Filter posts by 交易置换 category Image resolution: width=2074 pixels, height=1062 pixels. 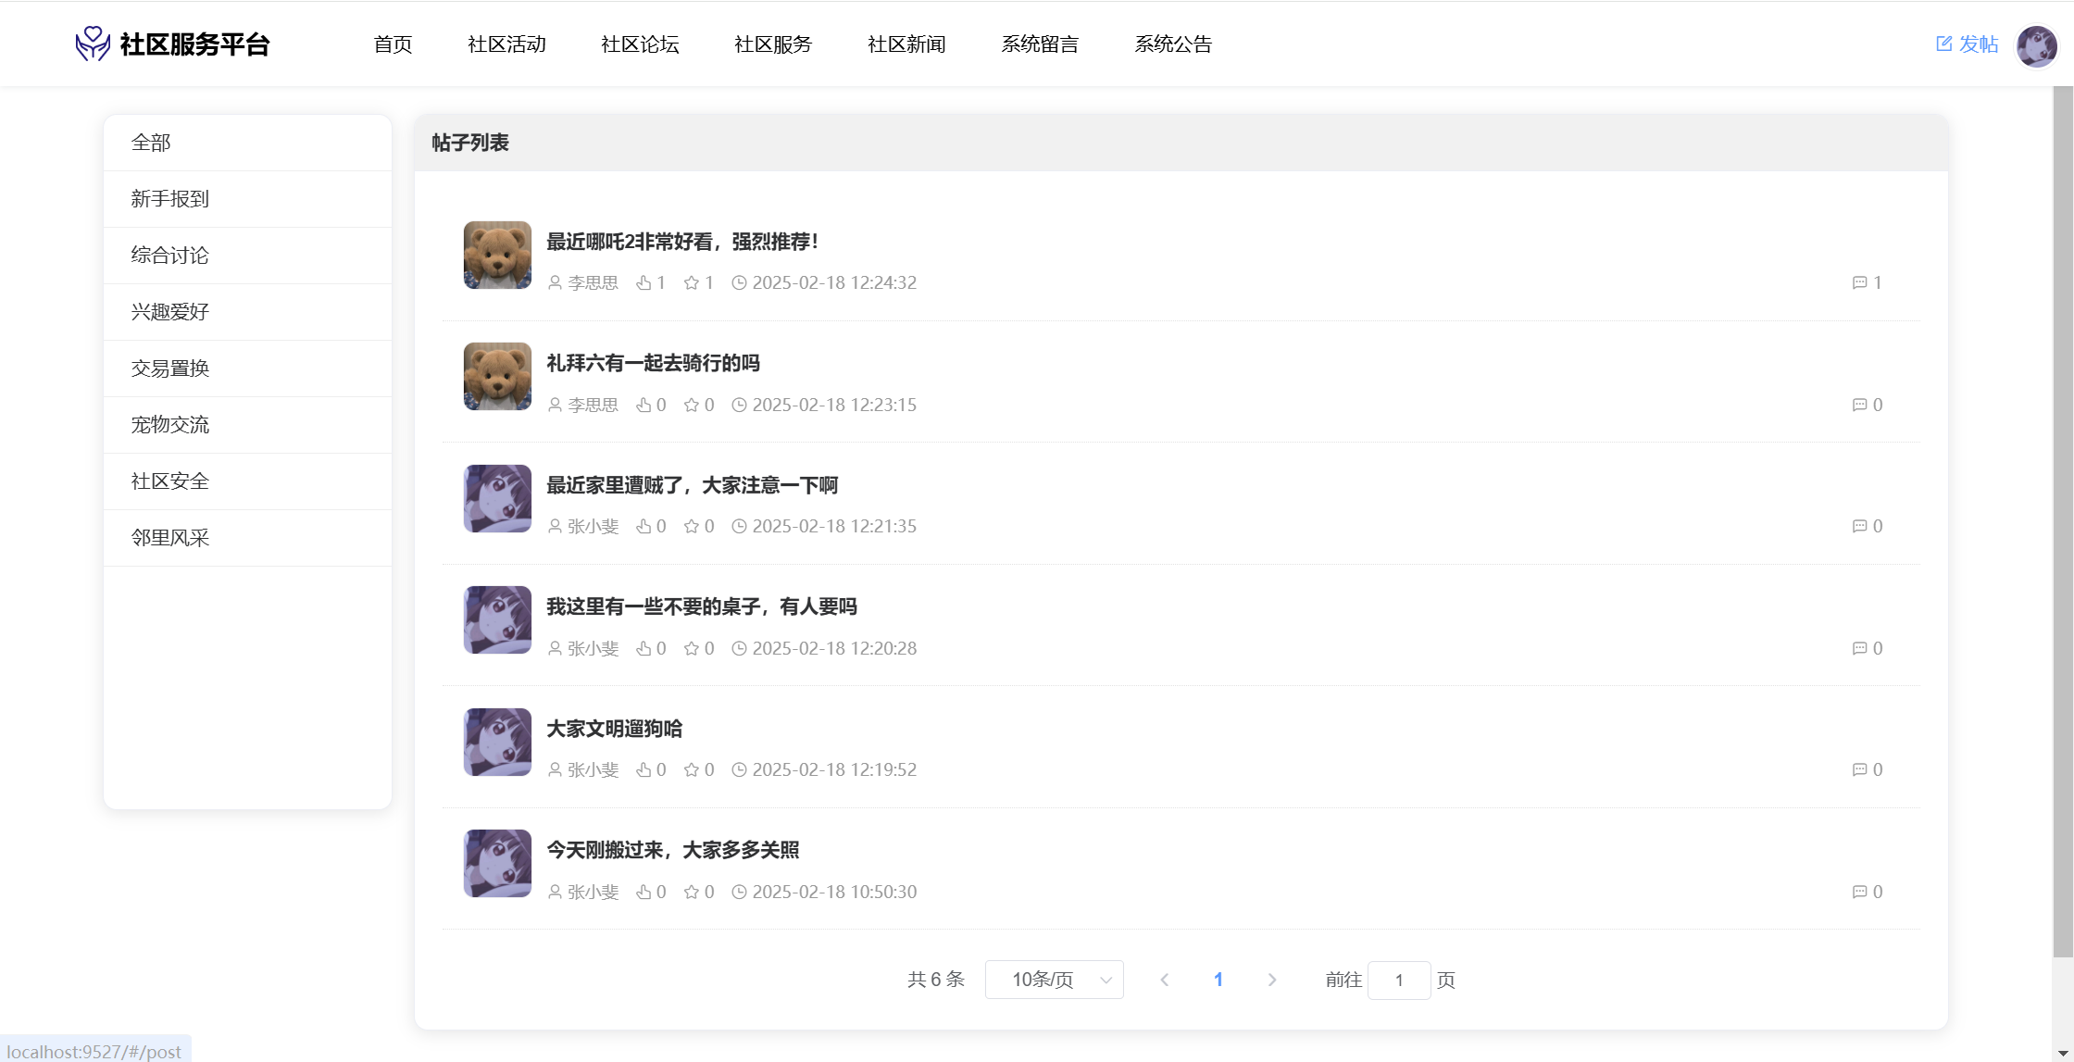(x=170, y=369)
